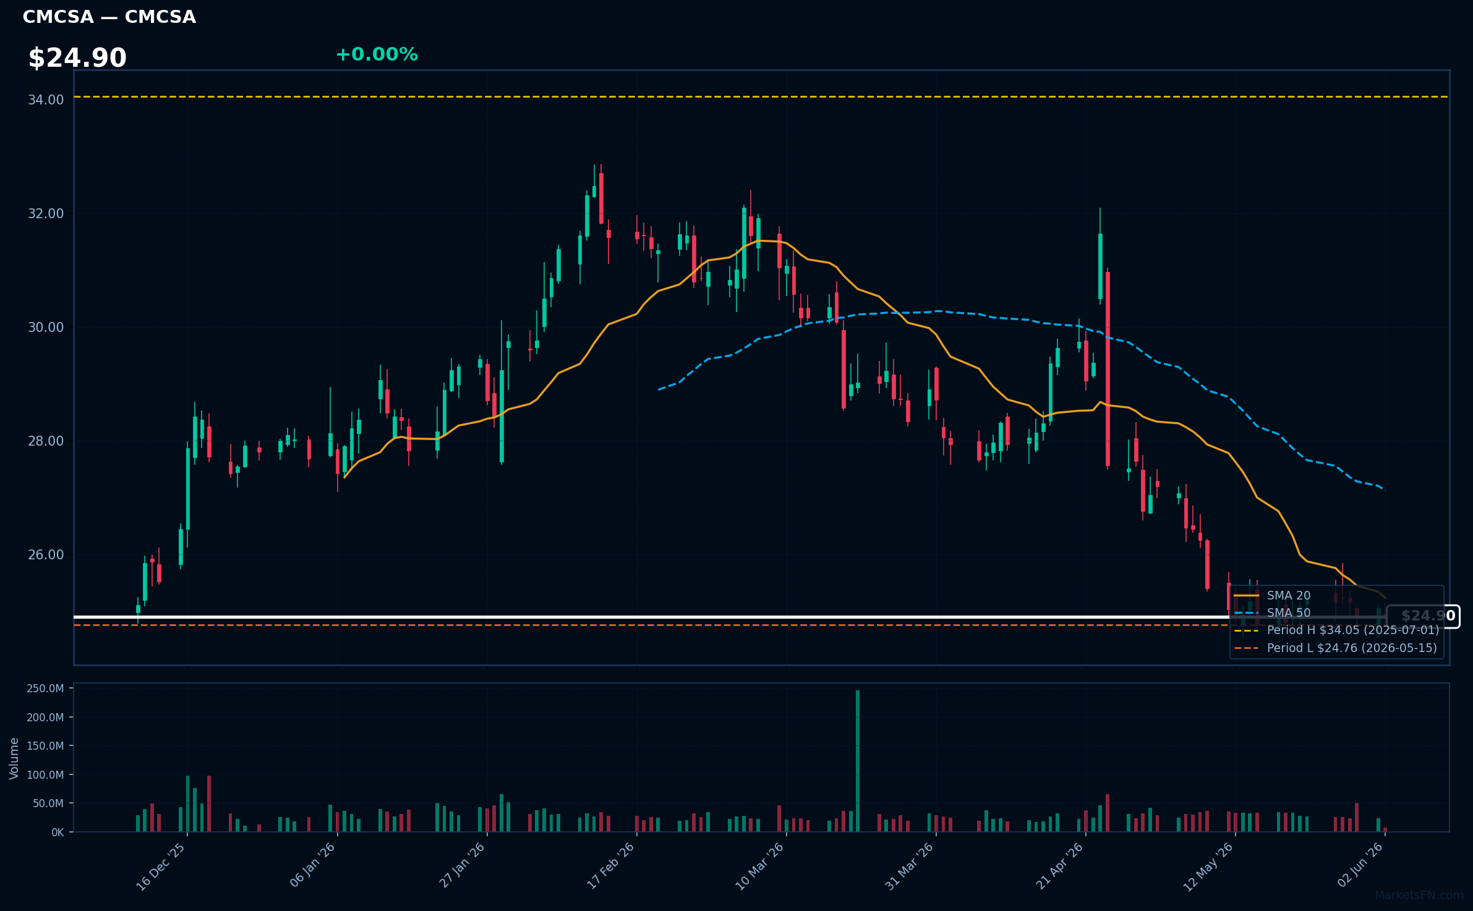This screenshot has height=911, width=1473.
Task: Click the 17 Feb '26 date label
Action: coord(610,866)
